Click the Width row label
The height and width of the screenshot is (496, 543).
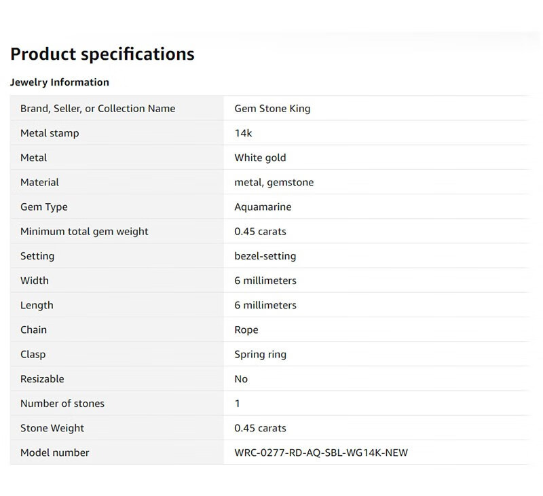click(x=35, y=281)
